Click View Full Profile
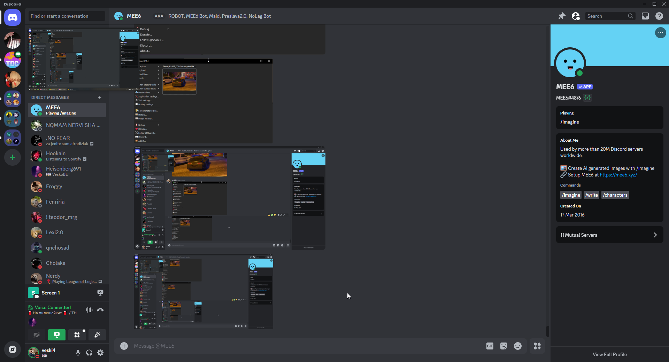 609,354
